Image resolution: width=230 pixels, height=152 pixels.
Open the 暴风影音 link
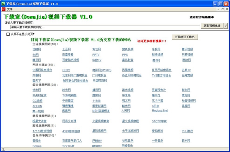click(x=128, y=60)
